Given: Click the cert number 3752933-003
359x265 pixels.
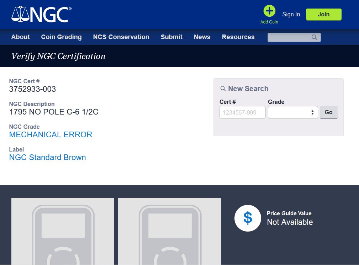Looking at the screenshot, I should tap(32, 89).
